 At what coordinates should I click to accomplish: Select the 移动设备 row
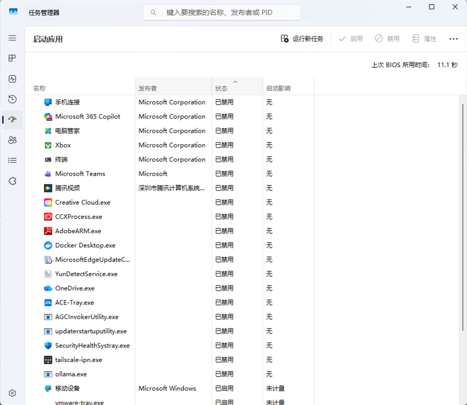pyautogui.click(x=169, y=388)
